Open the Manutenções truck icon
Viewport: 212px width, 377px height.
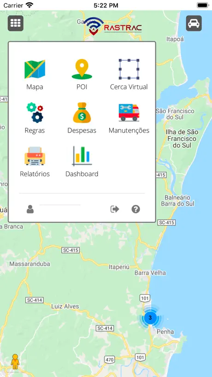click(x=129, y=112)
